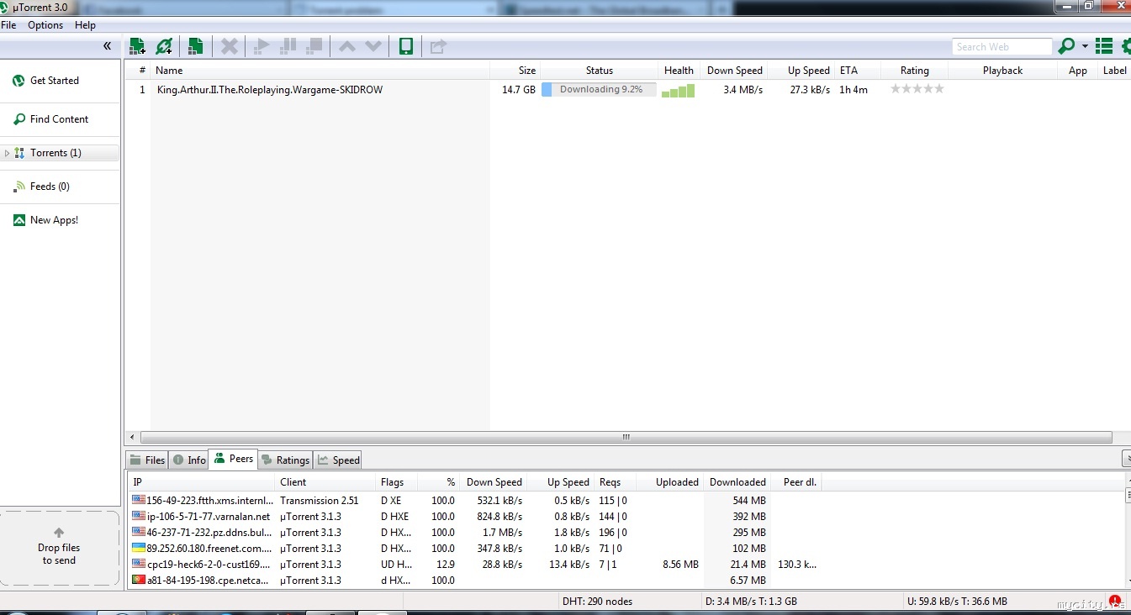Open the File menu
1131x615 pixels.
click(8, 25)
